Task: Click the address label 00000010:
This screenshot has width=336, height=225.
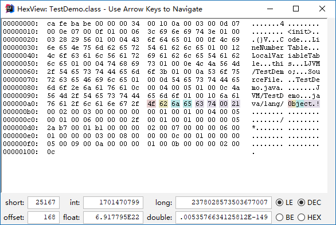Action: (x=21, y=31)
